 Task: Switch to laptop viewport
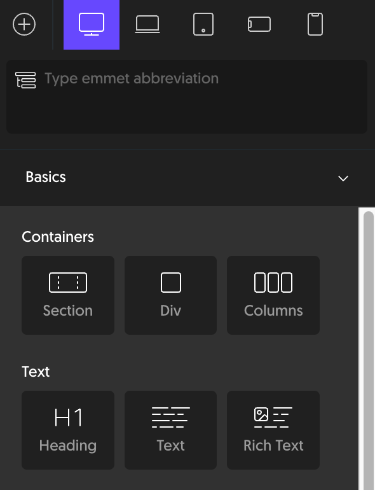(147, 24)
